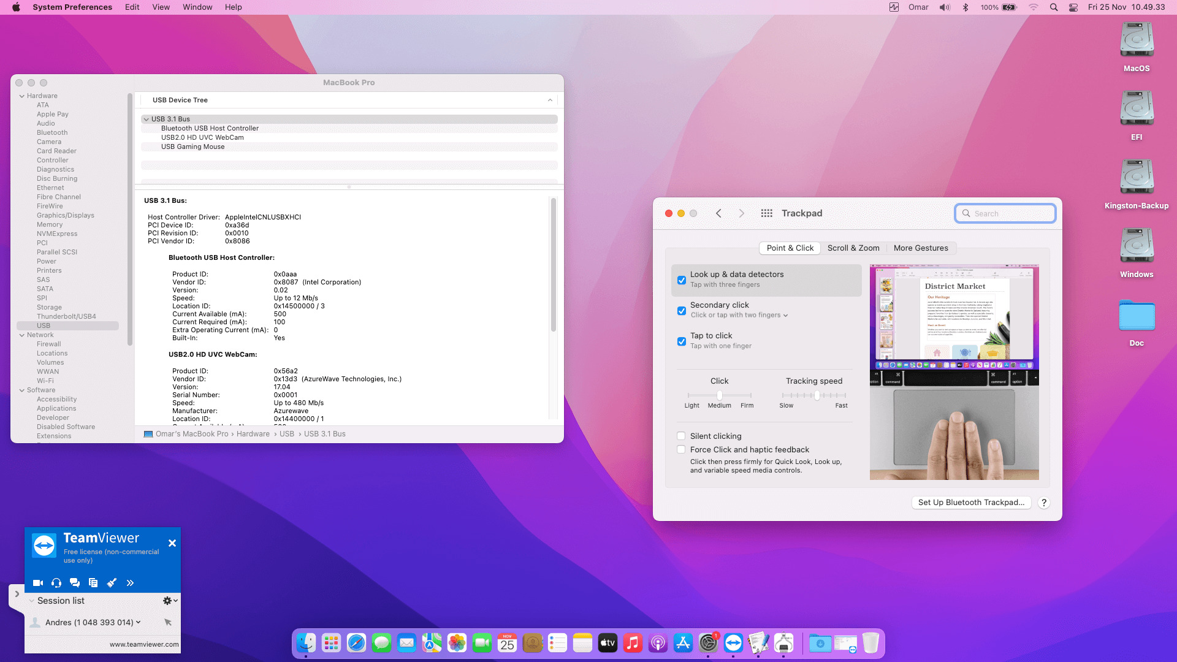Click the Trackpad help question mark button

point(1044,503)
